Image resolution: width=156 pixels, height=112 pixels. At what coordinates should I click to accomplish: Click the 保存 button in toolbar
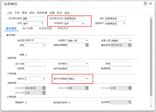pos(32,13)
